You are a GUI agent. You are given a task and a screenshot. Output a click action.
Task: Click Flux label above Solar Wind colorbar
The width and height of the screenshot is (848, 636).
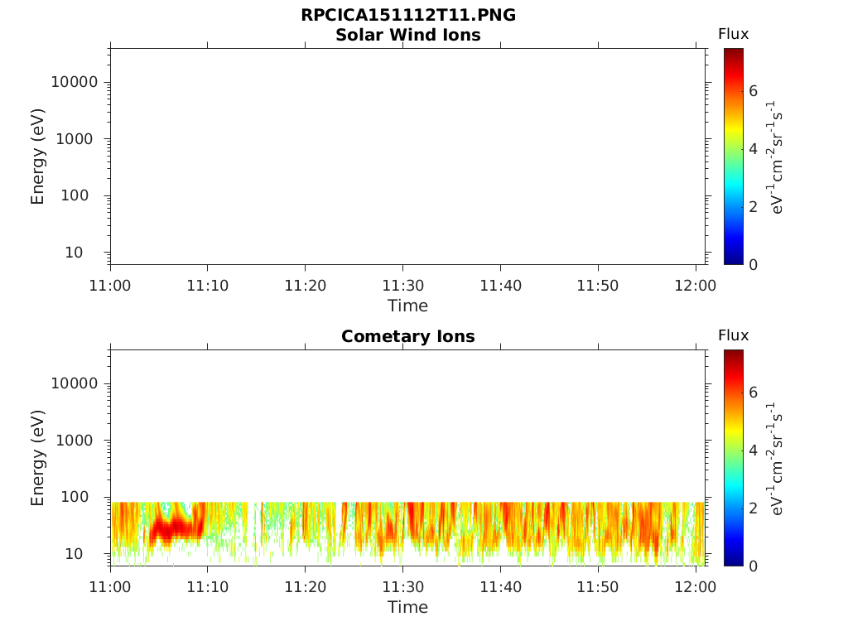(x=734, y=34)
